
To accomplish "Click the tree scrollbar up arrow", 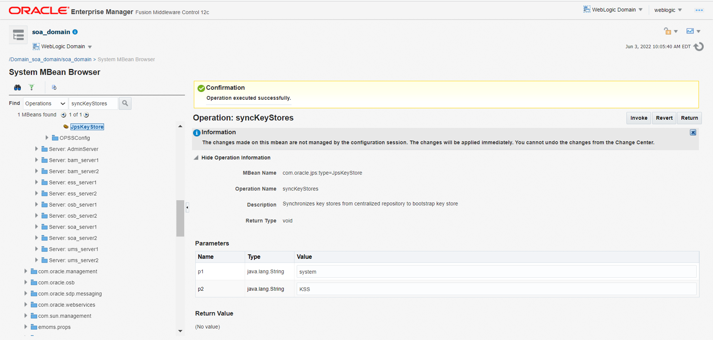I will (x=180, y=126).
